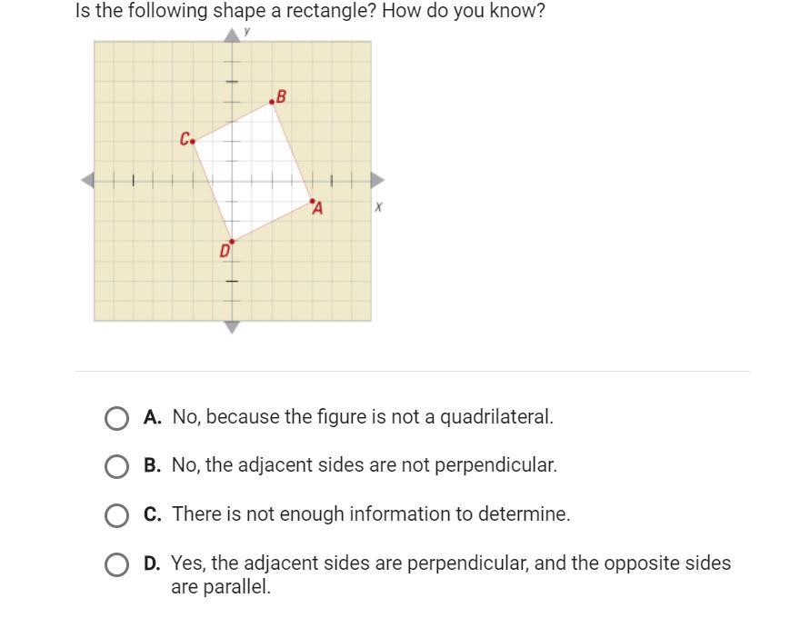Select radio button for option A
Screen dimensions: 790x618
[x=116, y=418]
